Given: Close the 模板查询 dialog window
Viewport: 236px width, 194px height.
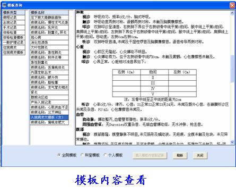Looking at the screenshot, I should point(232,5).
